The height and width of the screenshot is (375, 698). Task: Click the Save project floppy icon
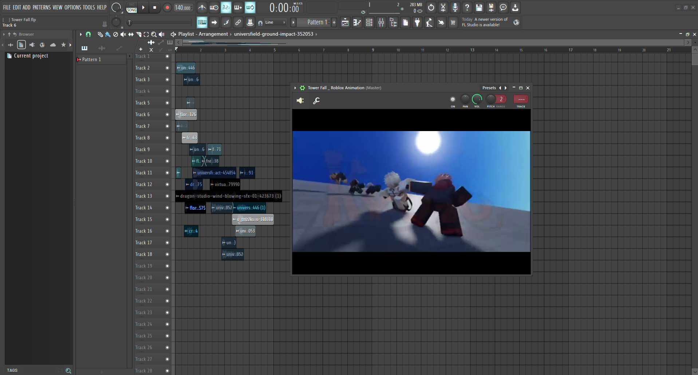tap(479, 7)
